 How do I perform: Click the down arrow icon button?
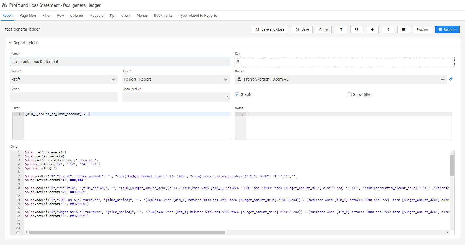(372, 29)
